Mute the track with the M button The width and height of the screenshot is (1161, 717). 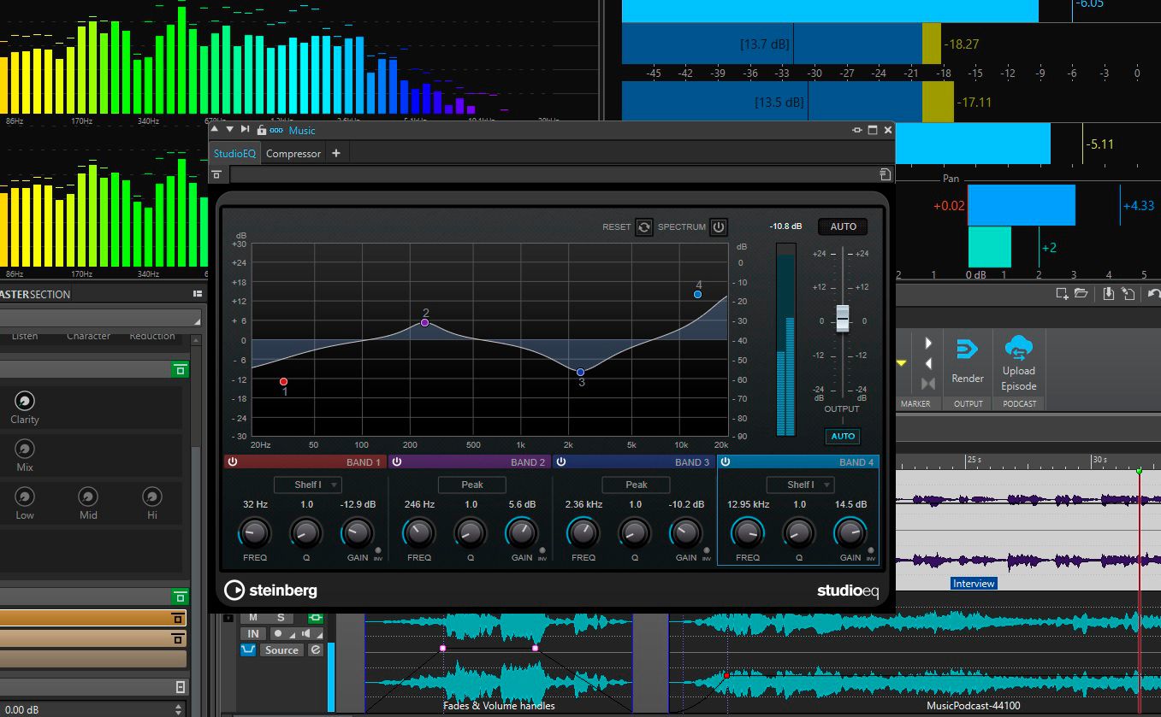[x=252, y=617]
